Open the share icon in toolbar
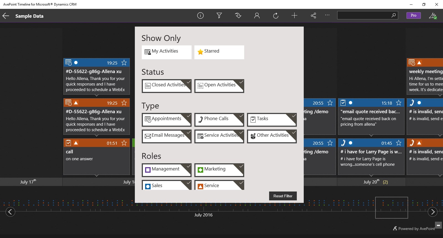This screenshot has height=238, width=443. pyautogui.click(x=313, y=15)
